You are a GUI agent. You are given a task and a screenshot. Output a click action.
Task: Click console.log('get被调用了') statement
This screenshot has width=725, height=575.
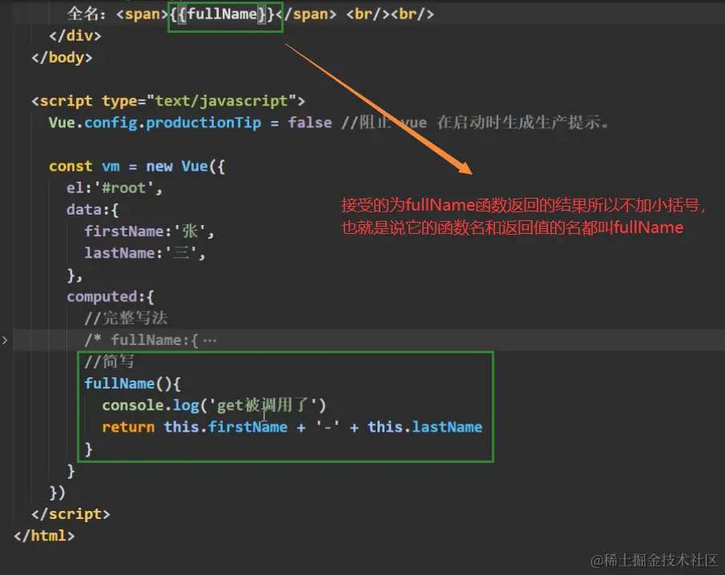point(214,405)
